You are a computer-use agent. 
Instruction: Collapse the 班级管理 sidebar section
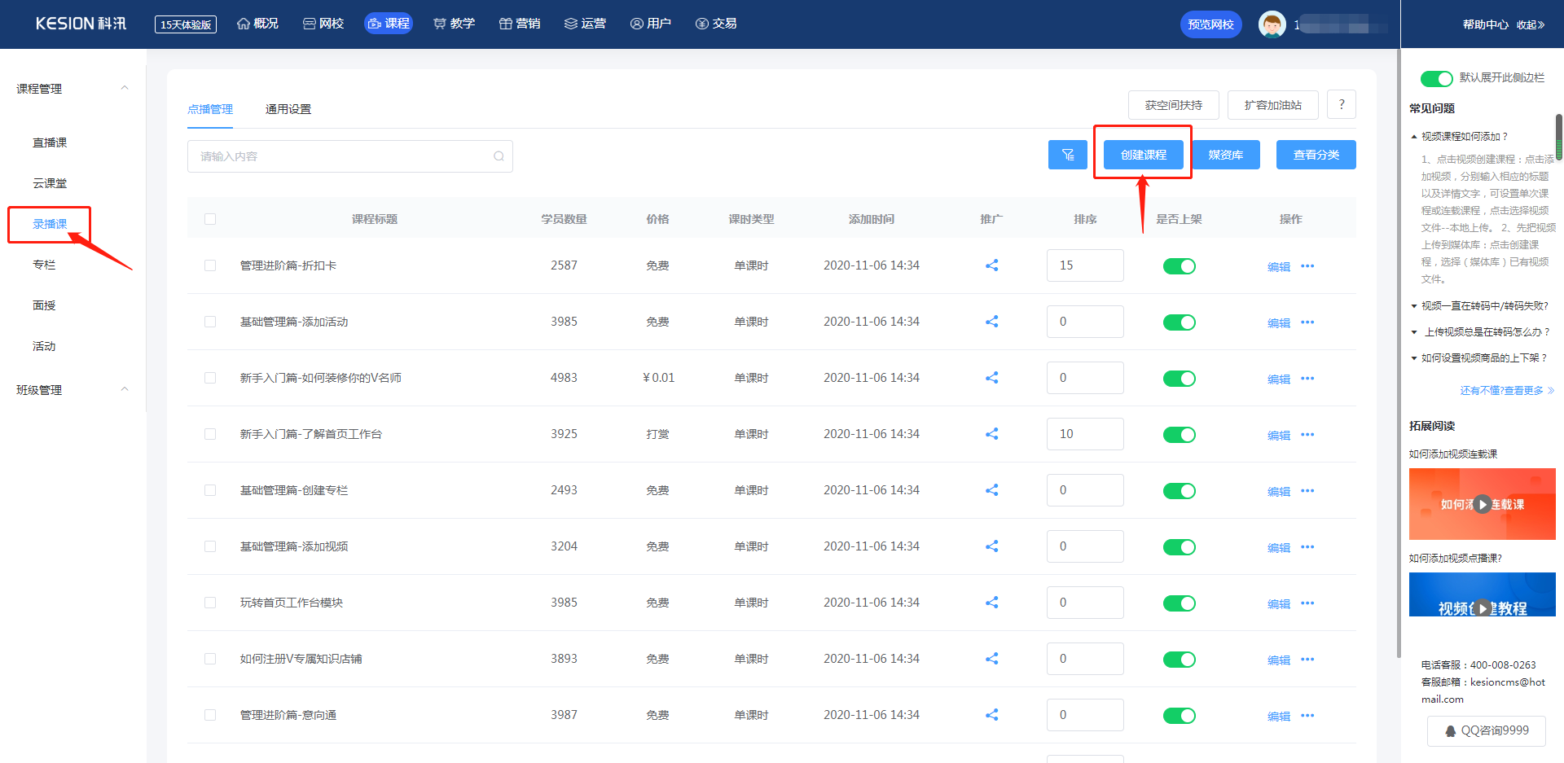[x=125, y=389]
